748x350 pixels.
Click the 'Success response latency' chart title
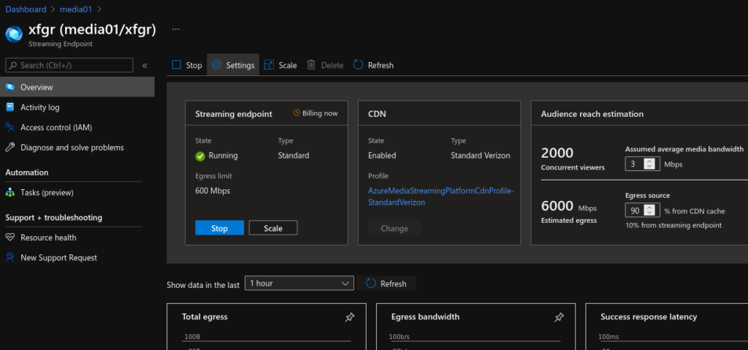[x=649, y=316]
